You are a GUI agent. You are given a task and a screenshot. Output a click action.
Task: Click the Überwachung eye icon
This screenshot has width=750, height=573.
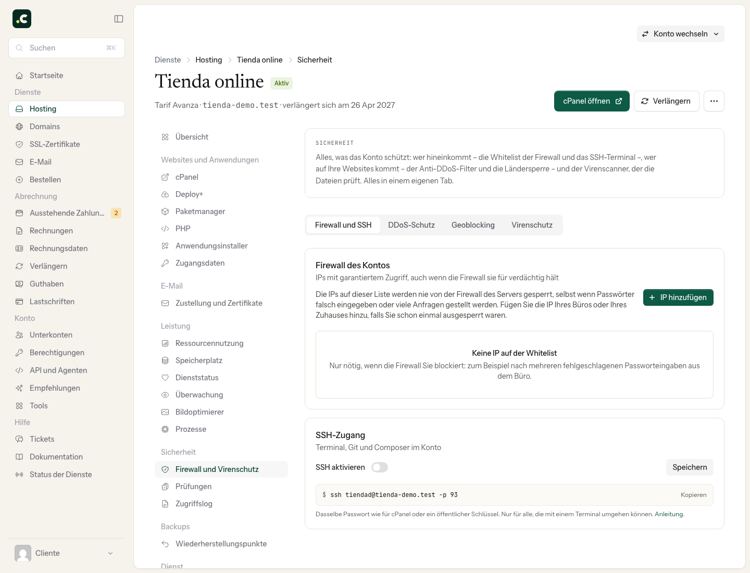click(165, 395)
